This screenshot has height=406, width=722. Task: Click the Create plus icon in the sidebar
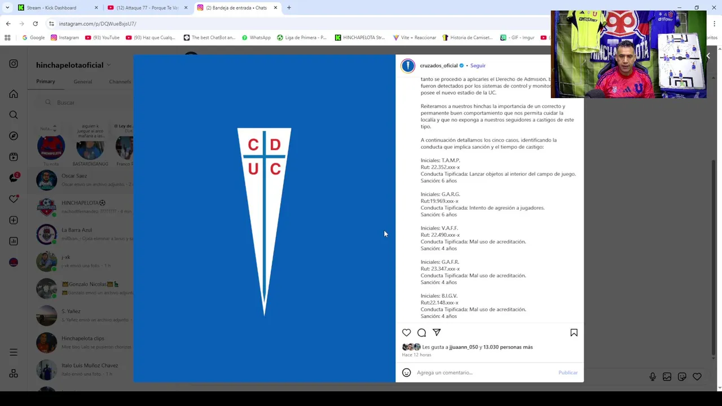pyautogui.click(x=14, y=220)
